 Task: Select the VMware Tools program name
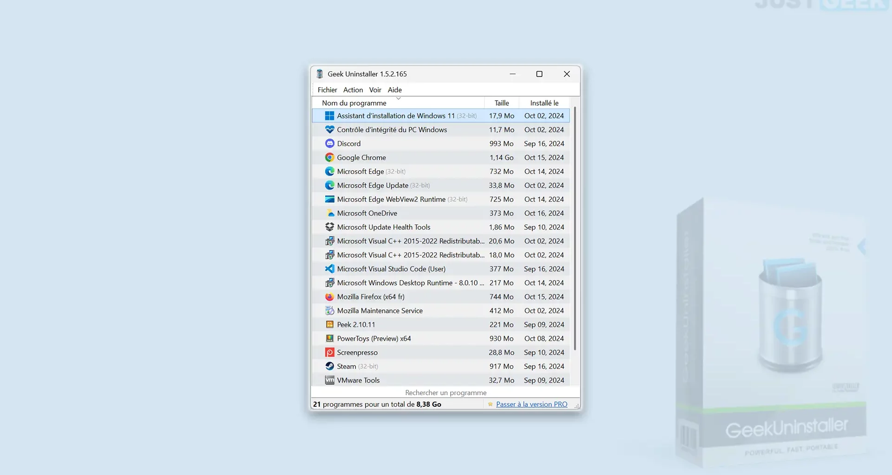click(x=358, y=380)
